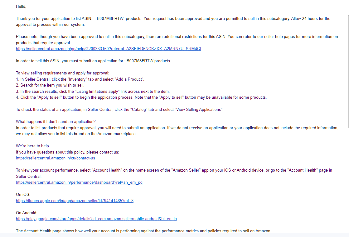The image size is (349, 237).
Task: Click the "Hello," greeting text
Action: coord(21,7)
